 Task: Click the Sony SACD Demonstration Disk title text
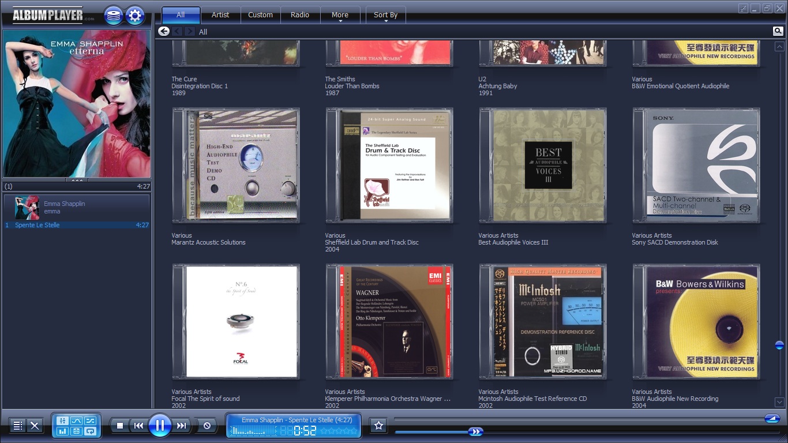coord(675,242)
